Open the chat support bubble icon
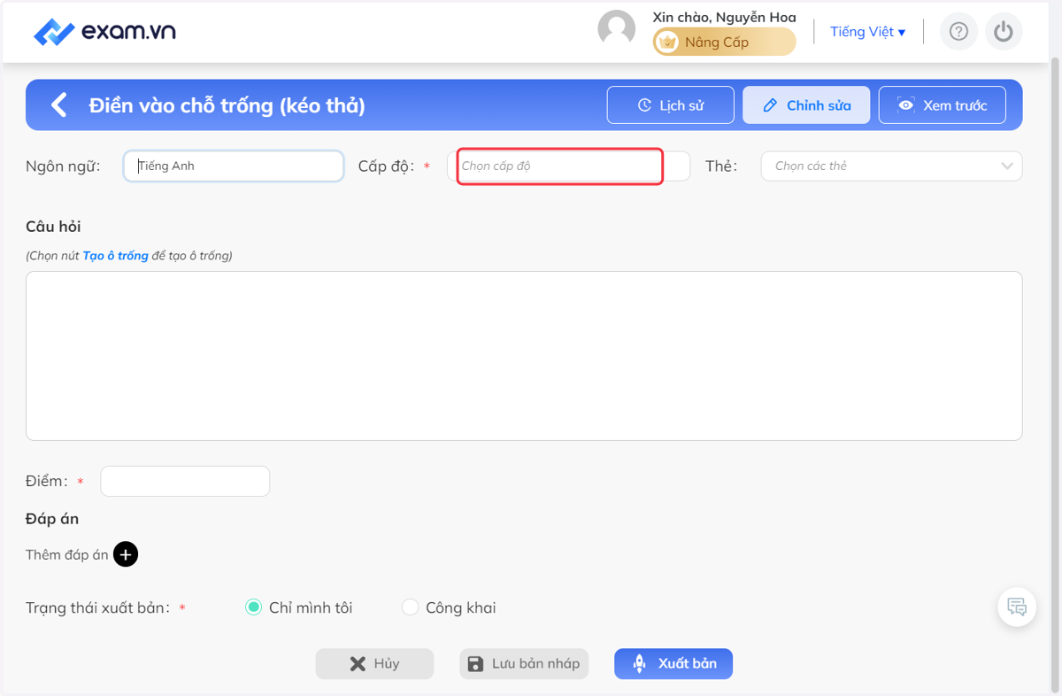 1017,607
